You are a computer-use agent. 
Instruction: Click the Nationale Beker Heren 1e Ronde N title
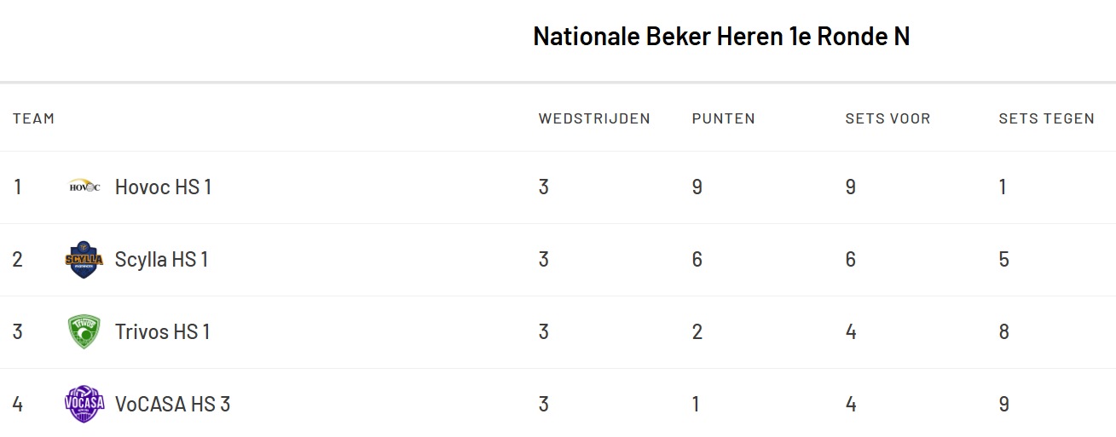coord(721,37)
